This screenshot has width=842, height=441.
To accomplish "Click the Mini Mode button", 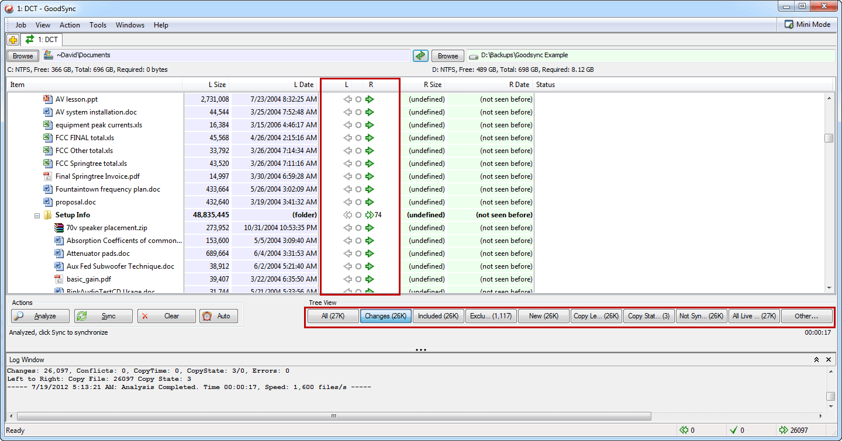I will point(808,25).
